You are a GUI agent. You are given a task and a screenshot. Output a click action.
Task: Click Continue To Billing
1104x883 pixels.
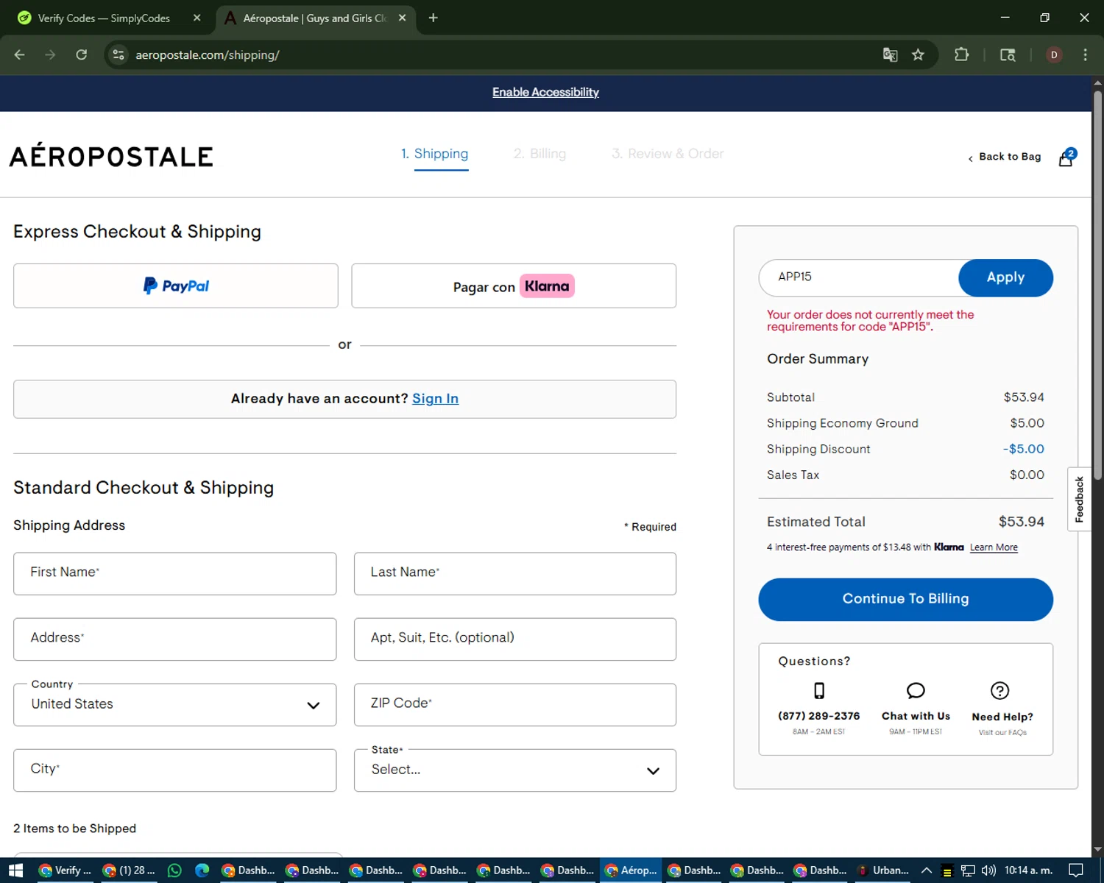pyautogui.click(x=905, y=599)
